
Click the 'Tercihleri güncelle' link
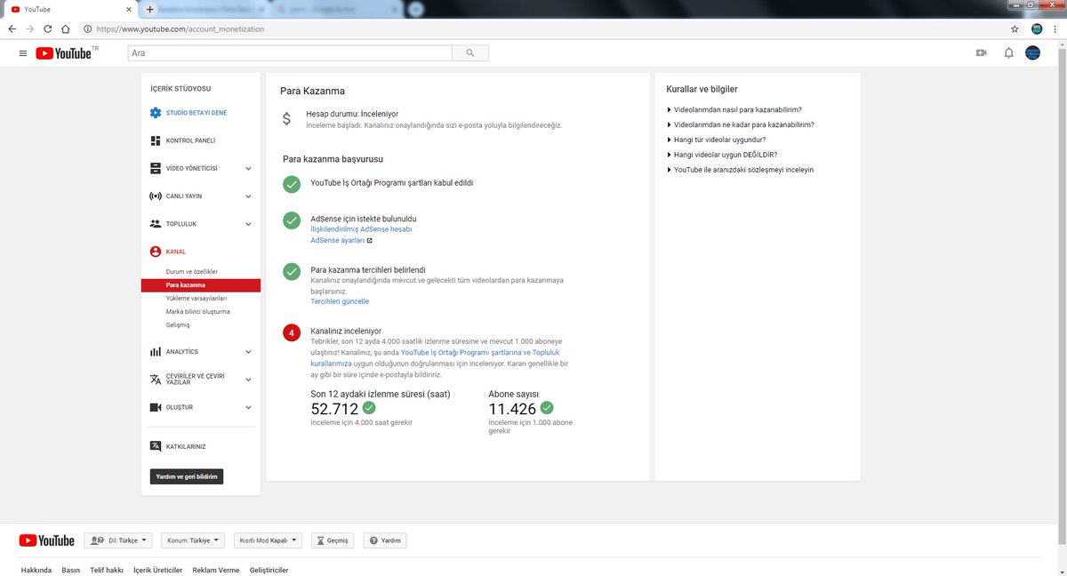pos(340,301)
